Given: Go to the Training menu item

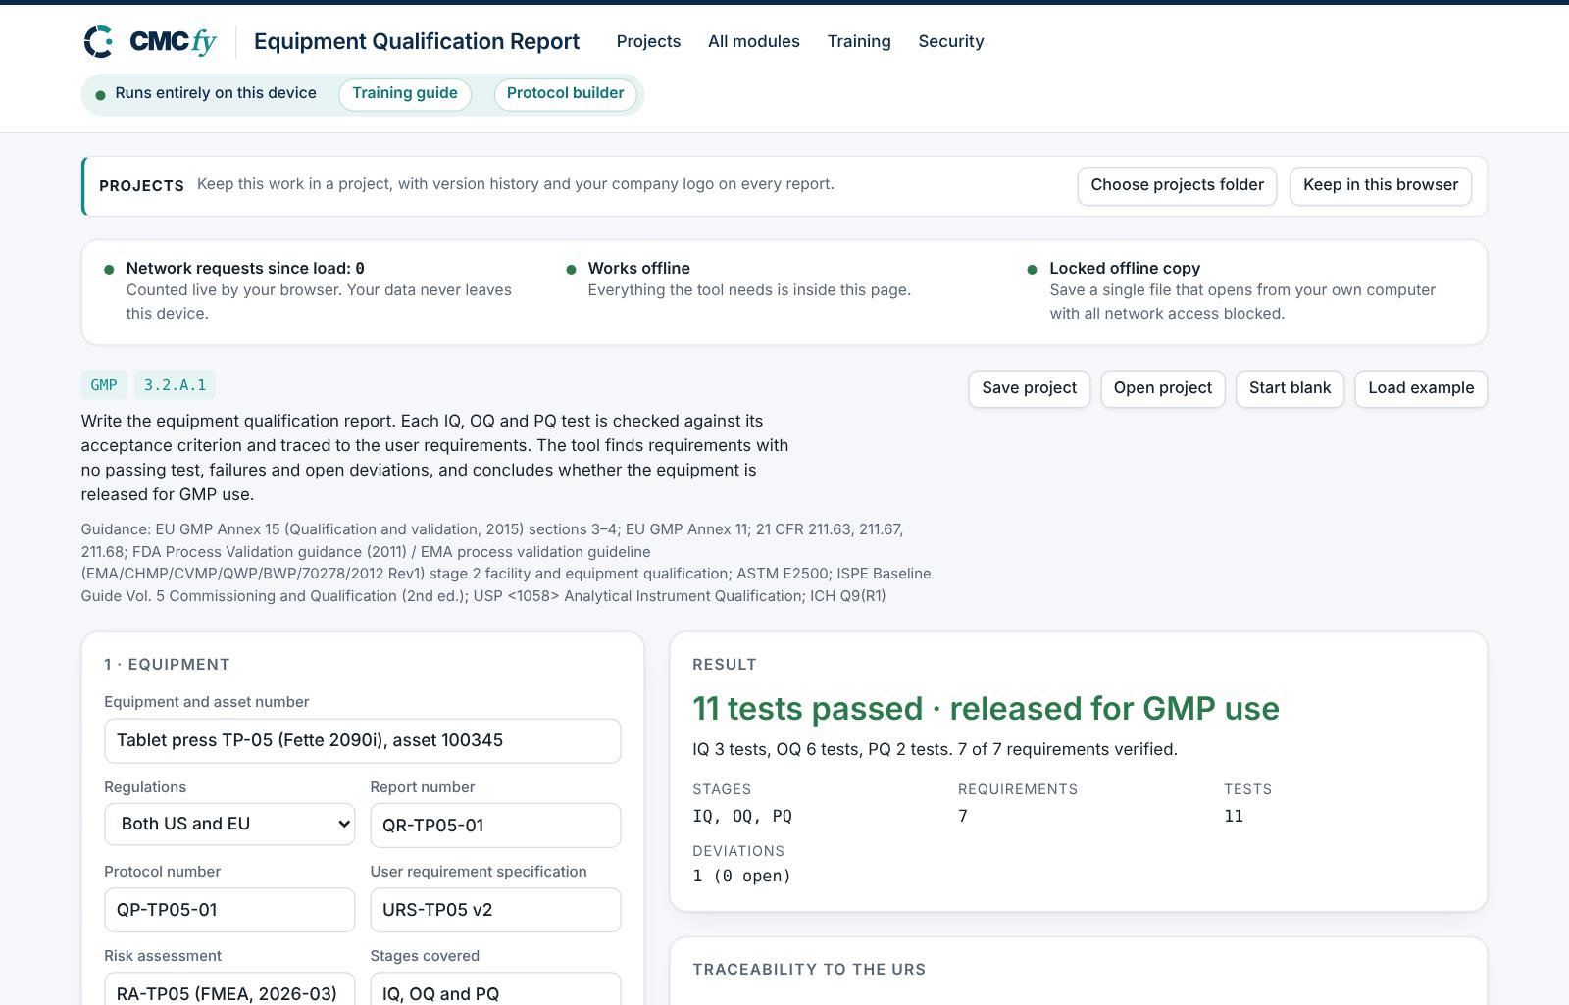Looking at the screenshot, I should pyautogui.click(x=859, y=41).
